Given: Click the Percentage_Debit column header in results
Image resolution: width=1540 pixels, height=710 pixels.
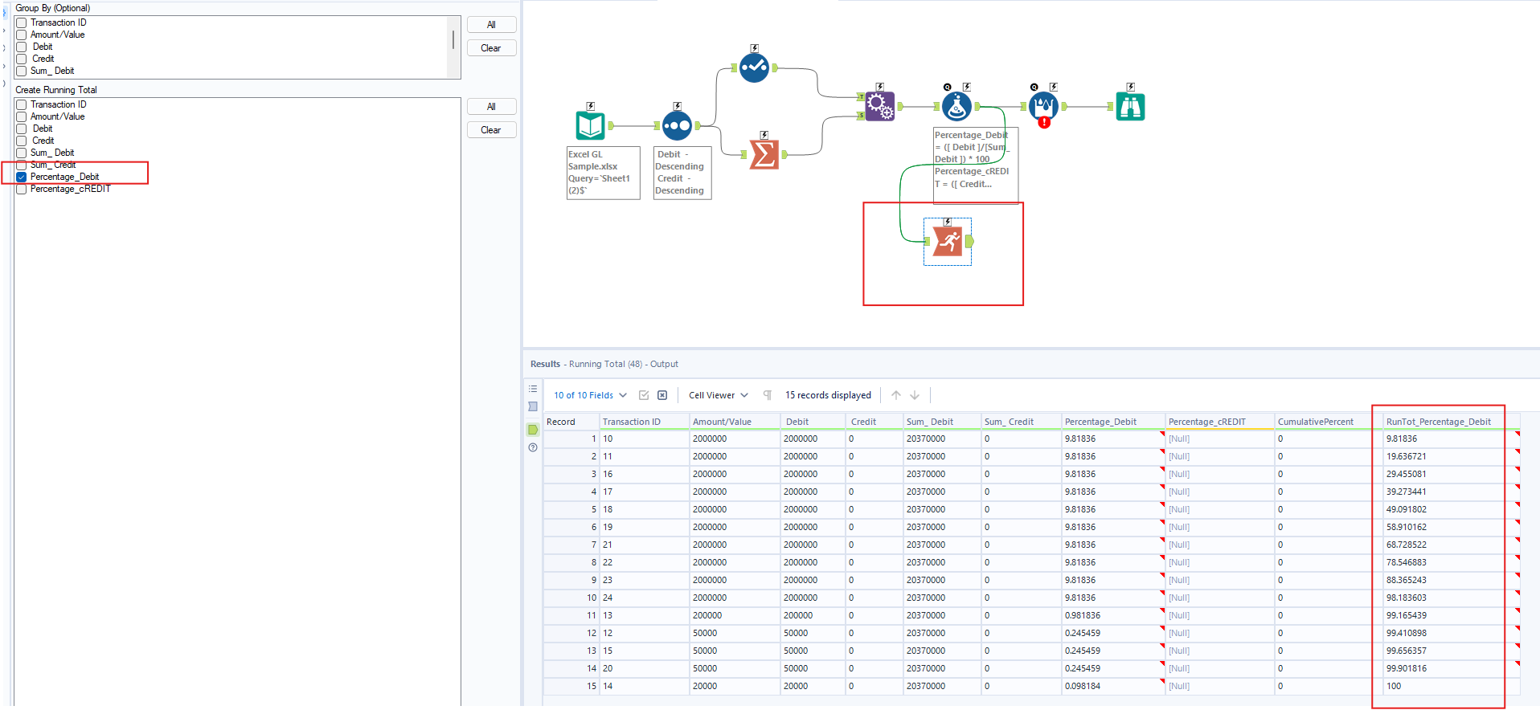Looking at the screenshot, I should (x=1112, y=422).
